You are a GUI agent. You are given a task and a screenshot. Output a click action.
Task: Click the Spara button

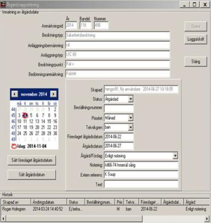[x=196, y=26]
